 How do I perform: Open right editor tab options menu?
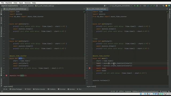(x=167, y=9)
